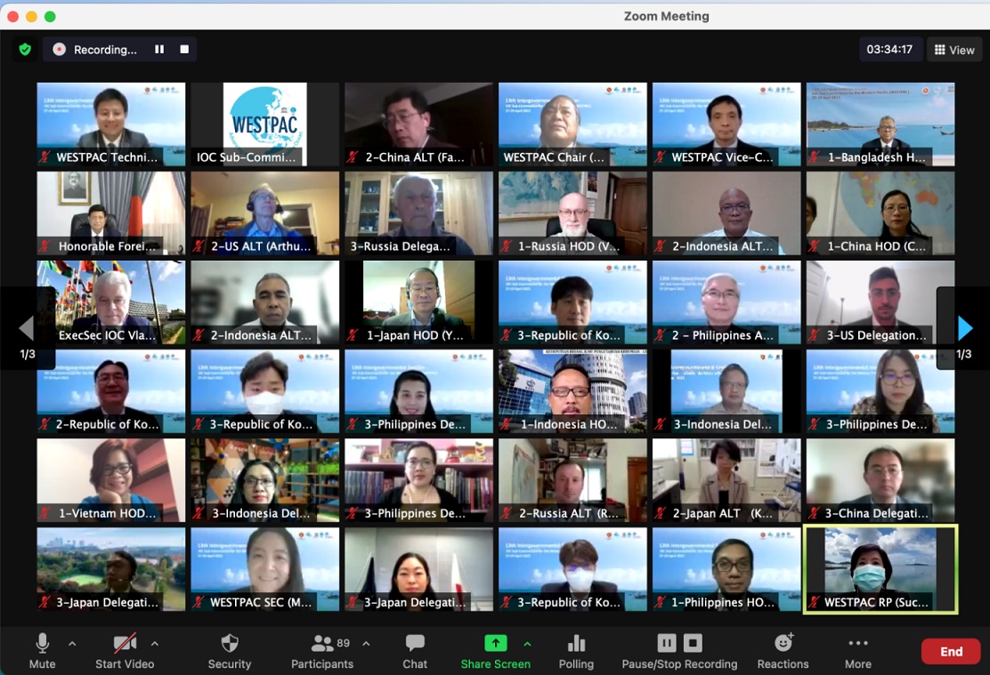Select the 1-Indonesia HO... video tile

[x=572, y=391]
